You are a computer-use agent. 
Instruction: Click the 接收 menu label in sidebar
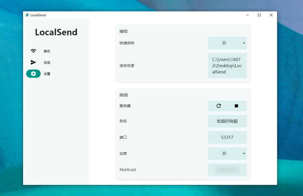(47, 51)
